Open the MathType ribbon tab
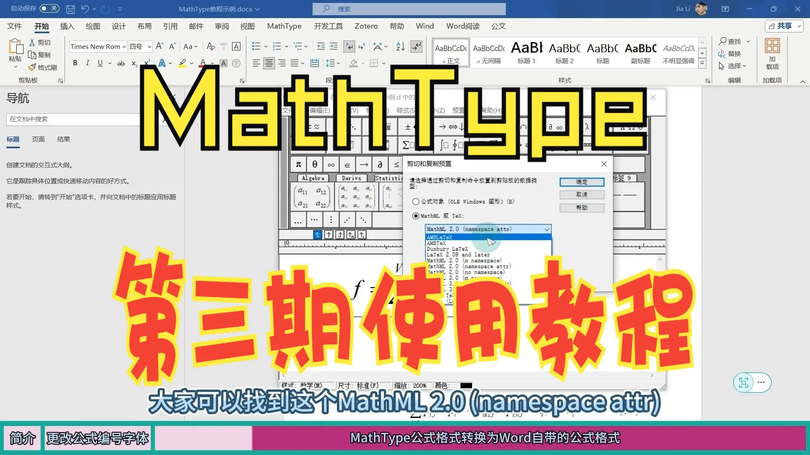 (x=284, y=26)
